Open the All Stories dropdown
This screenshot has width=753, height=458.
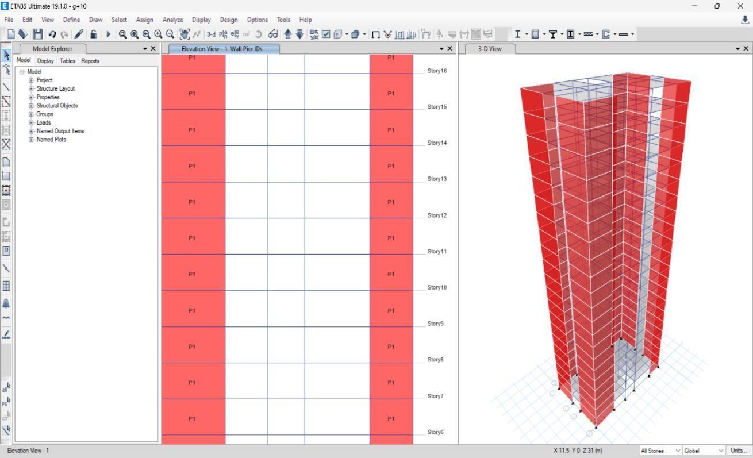[x=660, y=451]
